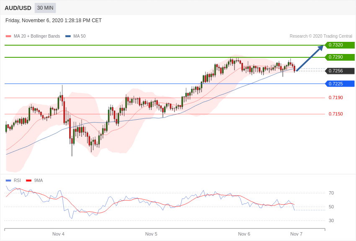Click the 0.7150 red support label
Screen dimensions: 356x241
(x=336, y=114)
